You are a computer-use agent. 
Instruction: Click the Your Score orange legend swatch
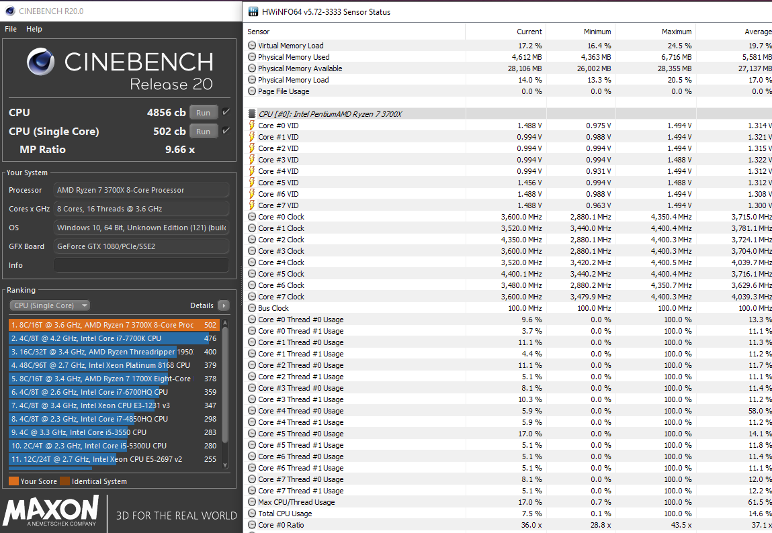pos(14,481)
